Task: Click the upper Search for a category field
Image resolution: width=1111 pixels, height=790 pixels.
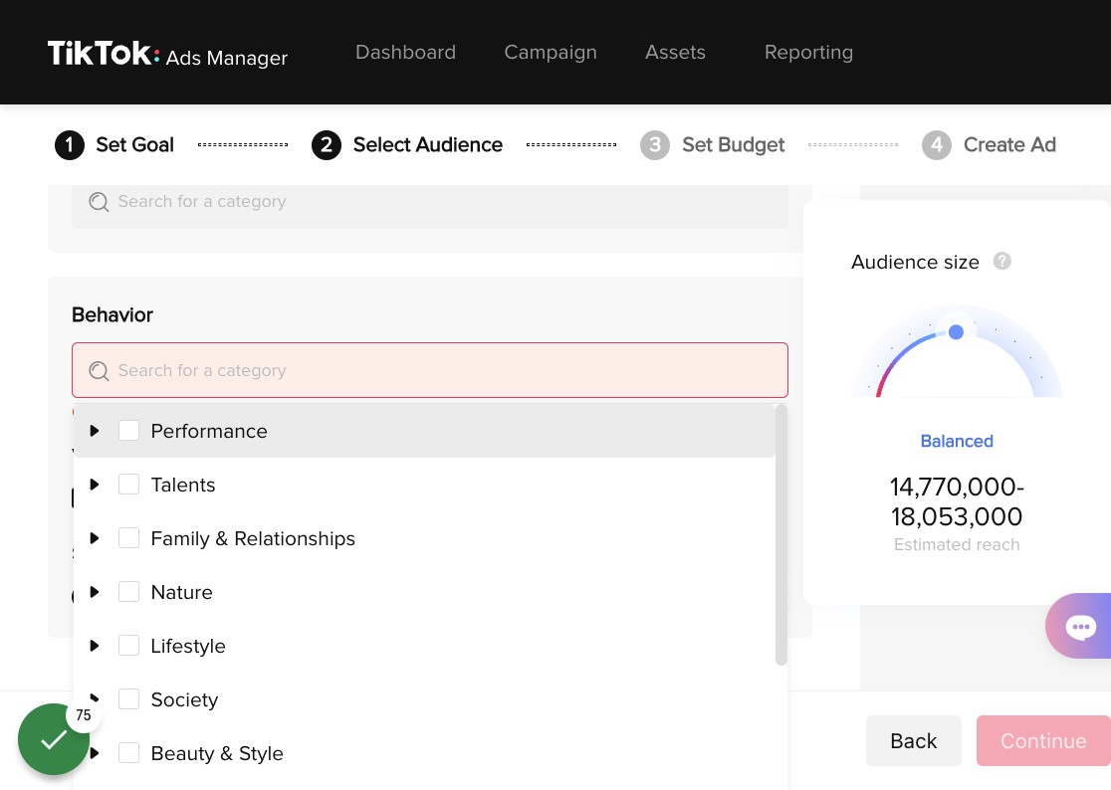Action: pyautogui.click(x=430, y=206)
